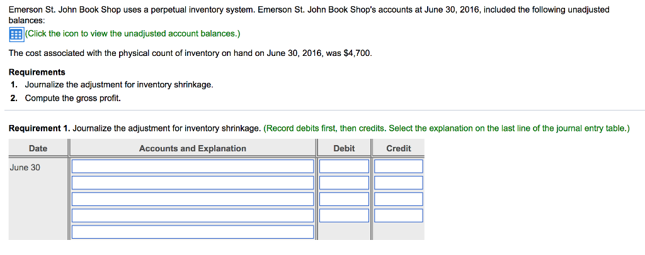Viewport: 645px width, 255px height.
Task: Open the explanation selector on the last journal line
Action: [192, 232]
